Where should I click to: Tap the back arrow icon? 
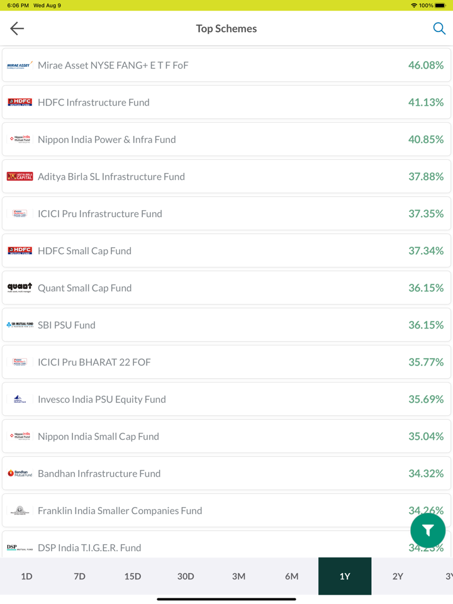point(17,28)
